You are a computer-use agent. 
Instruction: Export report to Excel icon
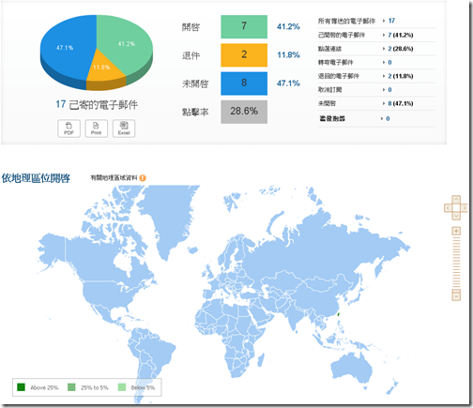(x=124, y=128)
